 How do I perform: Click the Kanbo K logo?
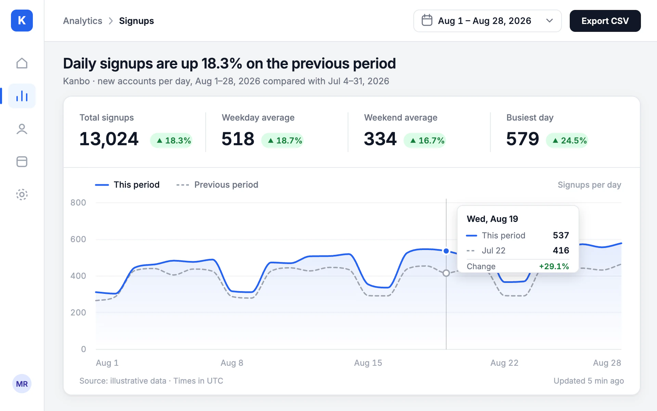point(22,21)
